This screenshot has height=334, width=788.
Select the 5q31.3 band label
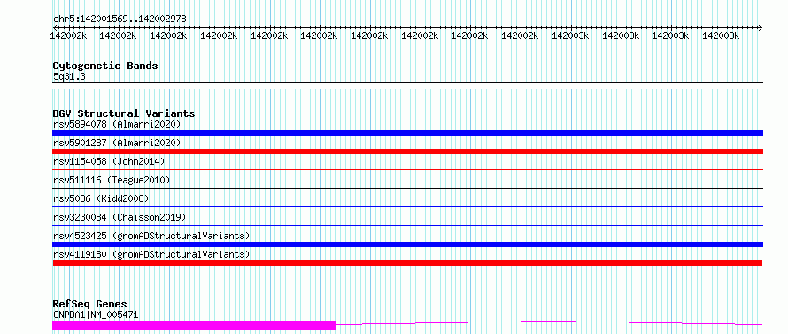(x=69, y=77)
